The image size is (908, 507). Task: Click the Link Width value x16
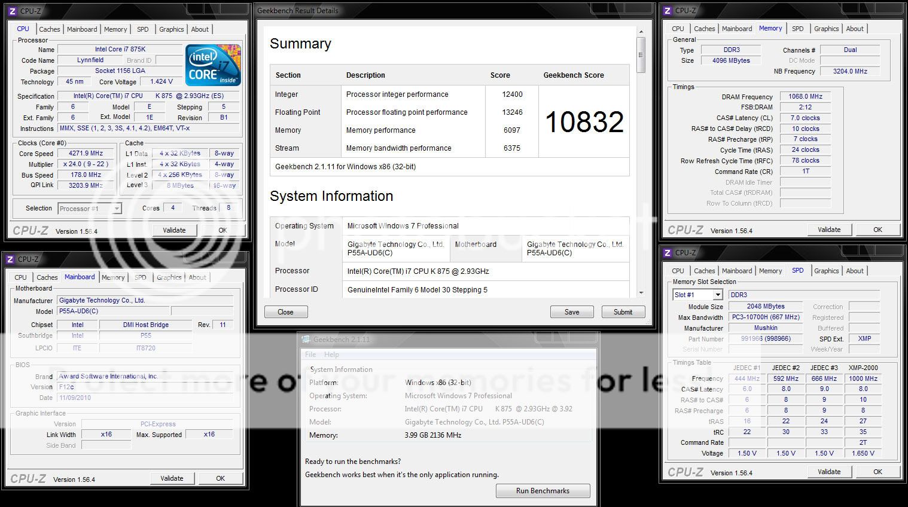pyautogui.click(x=106, y=435)
